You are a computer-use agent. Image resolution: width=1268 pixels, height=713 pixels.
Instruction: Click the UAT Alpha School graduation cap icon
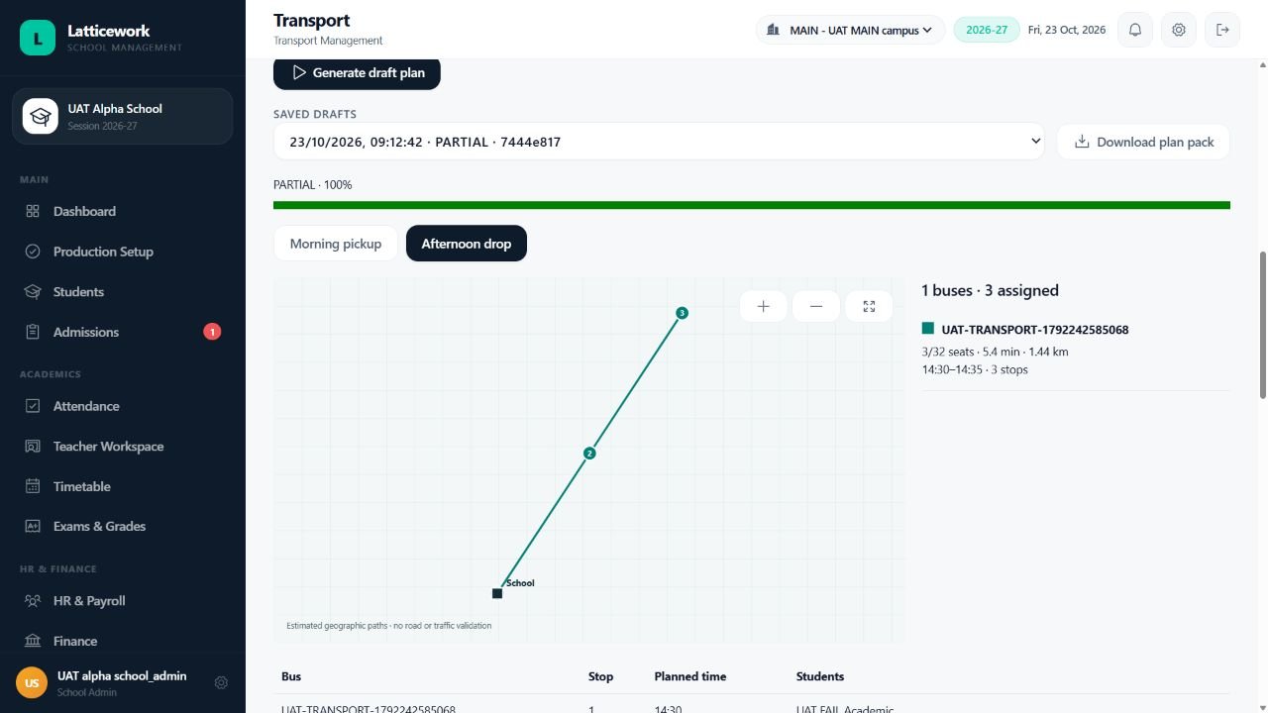click(x=41, y=116)
